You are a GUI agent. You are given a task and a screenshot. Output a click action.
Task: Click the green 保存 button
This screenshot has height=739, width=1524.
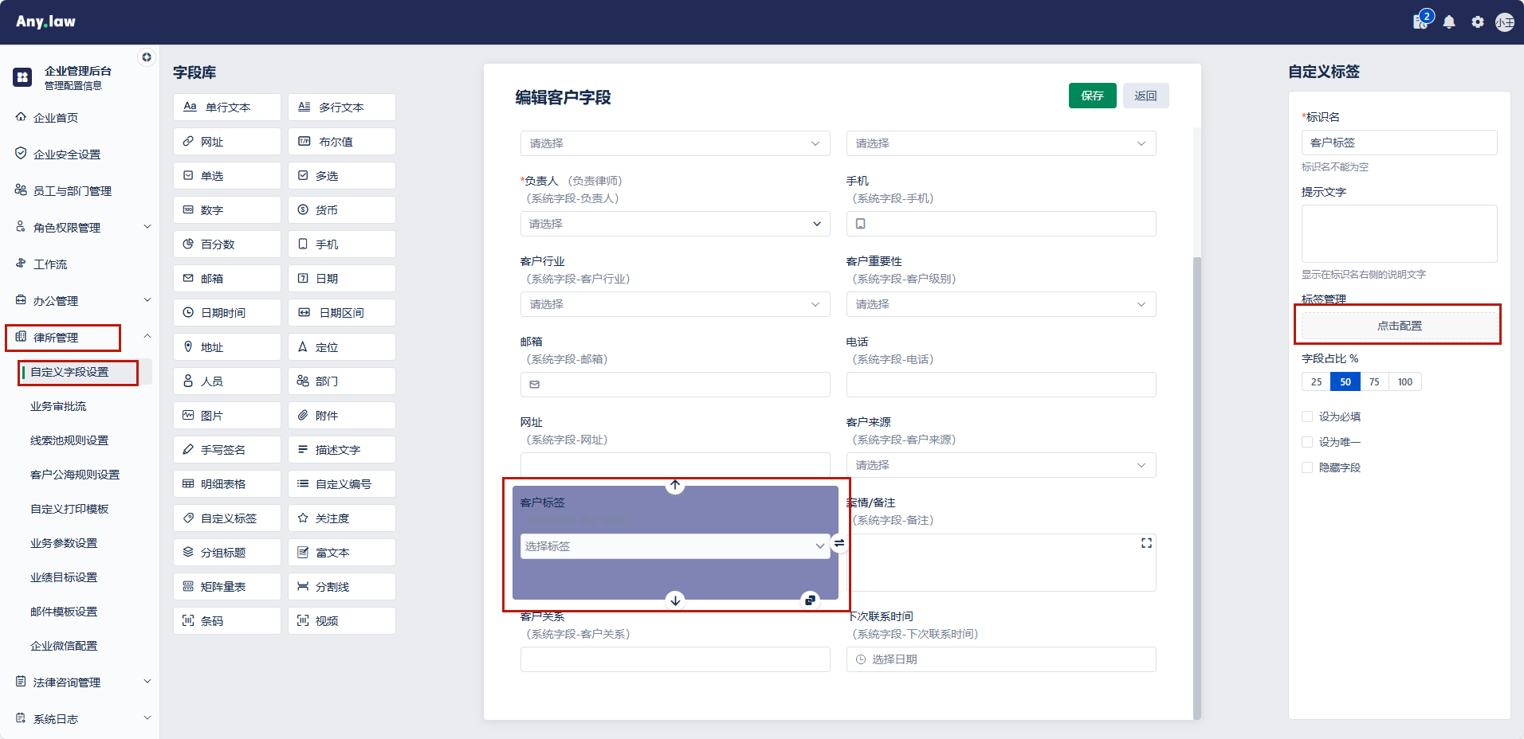(1092, 96)
